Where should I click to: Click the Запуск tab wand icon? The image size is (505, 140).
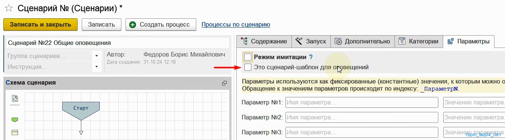pyautogui.click(x=299, y=41)
